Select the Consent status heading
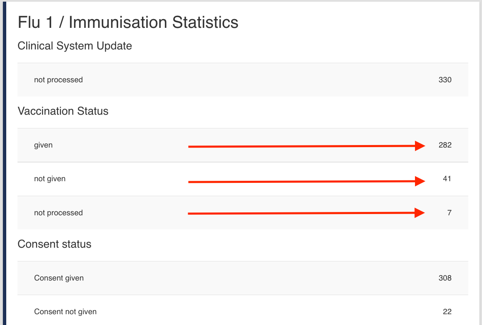 (x=55, y=244)
